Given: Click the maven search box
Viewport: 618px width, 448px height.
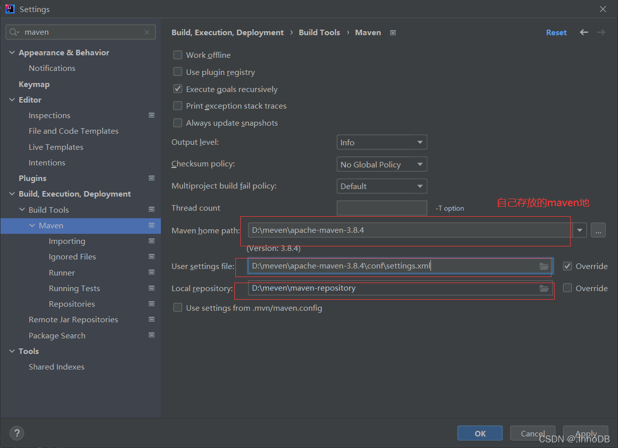Looking at the screenshot, I should (80, 32).
